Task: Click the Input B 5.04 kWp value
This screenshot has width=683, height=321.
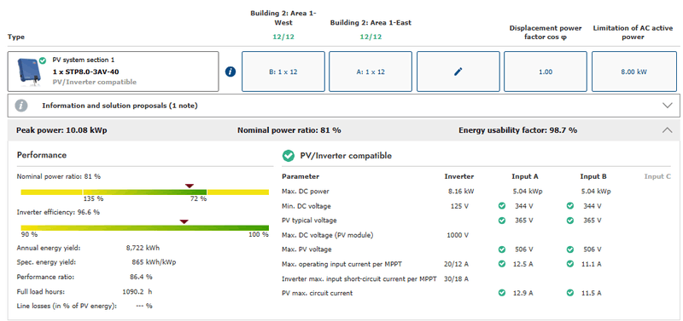Action: [596, 191]
